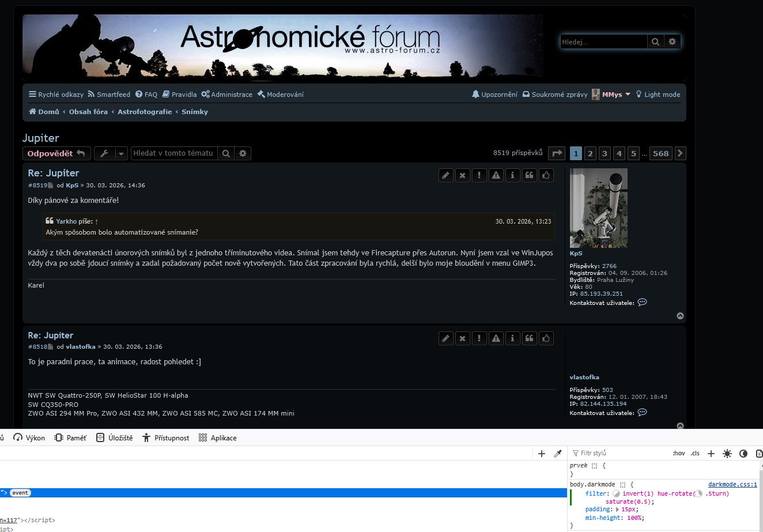The height and width of the screenshot is (532, 763).
Task: Open topic advanced search gear icon
Action: click(243, 153)
